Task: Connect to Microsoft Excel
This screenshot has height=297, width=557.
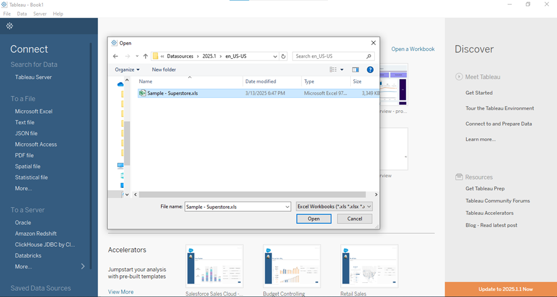Action: tap(34, 111)
